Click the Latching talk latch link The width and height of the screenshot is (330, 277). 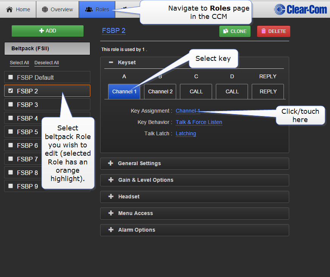coord(186,133)
